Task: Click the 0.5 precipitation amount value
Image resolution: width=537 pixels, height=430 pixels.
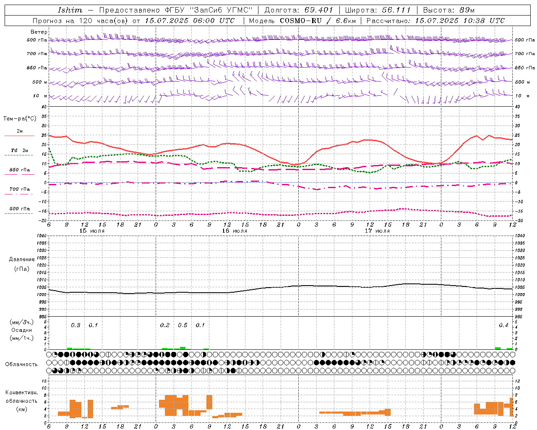Action: pos(182,325)
